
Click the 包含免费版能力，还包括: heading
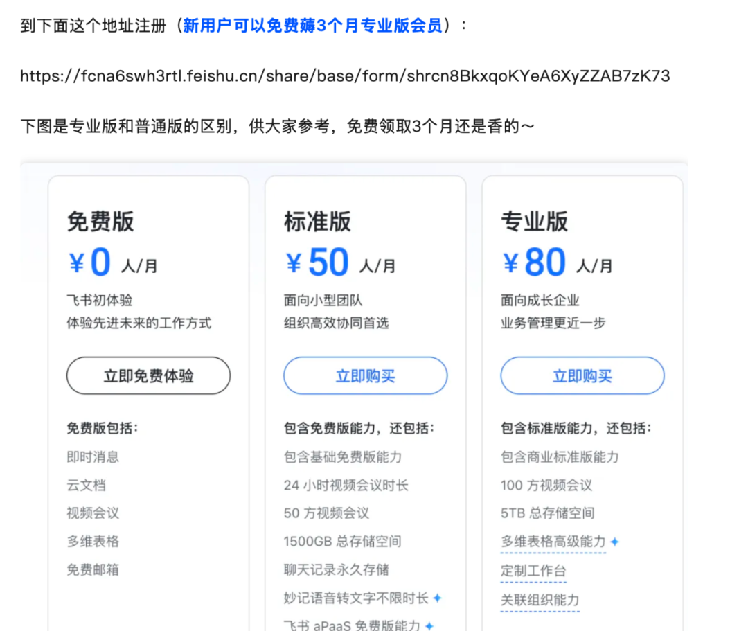point(359,428)
